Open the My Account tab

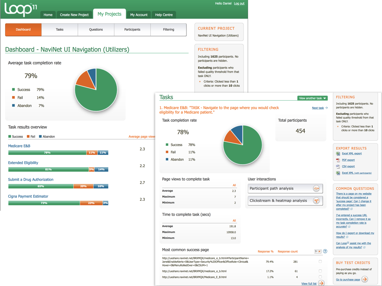139,15
